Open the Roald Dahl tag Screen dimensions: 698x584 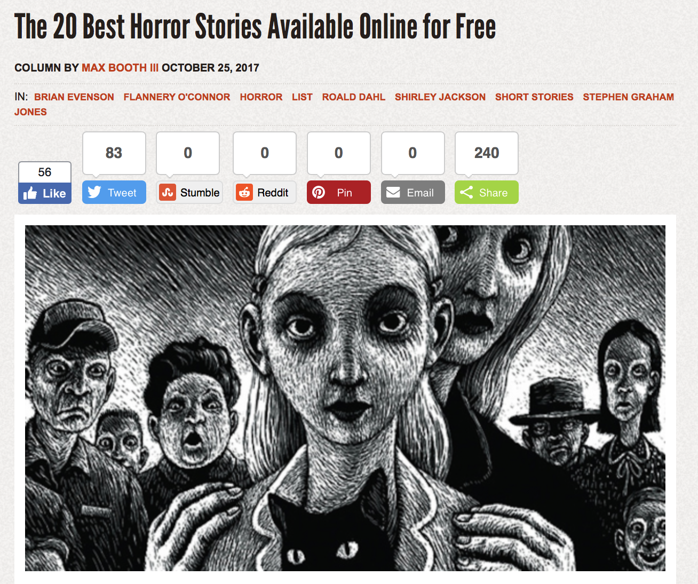point(353,97)
